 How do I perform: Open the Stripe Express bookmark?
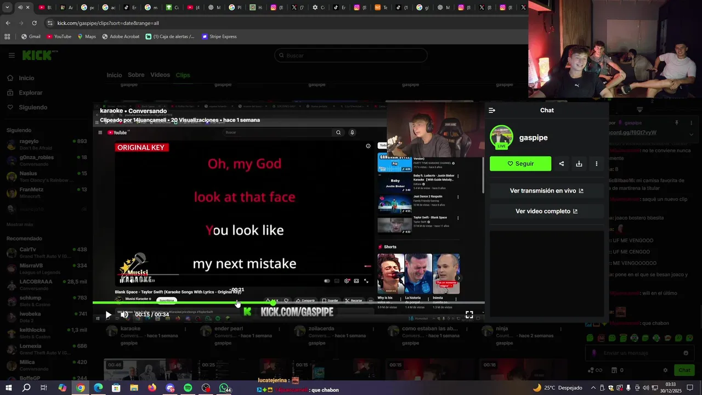click(x=219, y=37)
